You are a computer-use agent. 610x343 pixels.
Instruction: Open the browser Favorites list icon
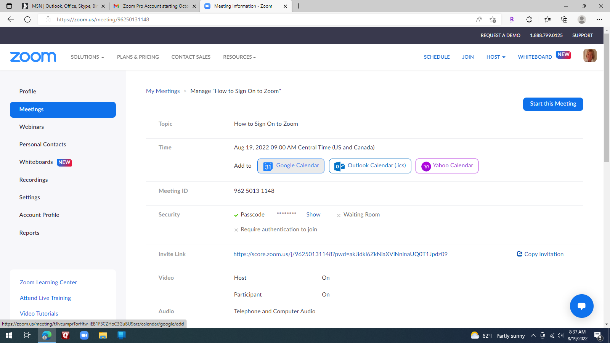pyautogui.click(x=547, y=19)
